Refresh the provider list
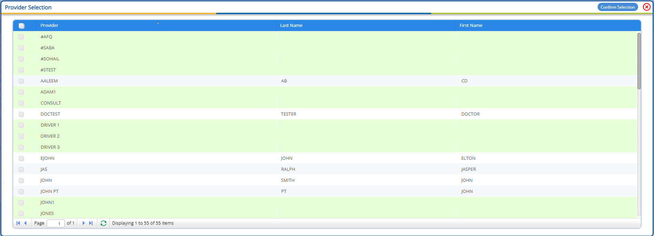This screenshot has height=236, width=654. (103, 223)
